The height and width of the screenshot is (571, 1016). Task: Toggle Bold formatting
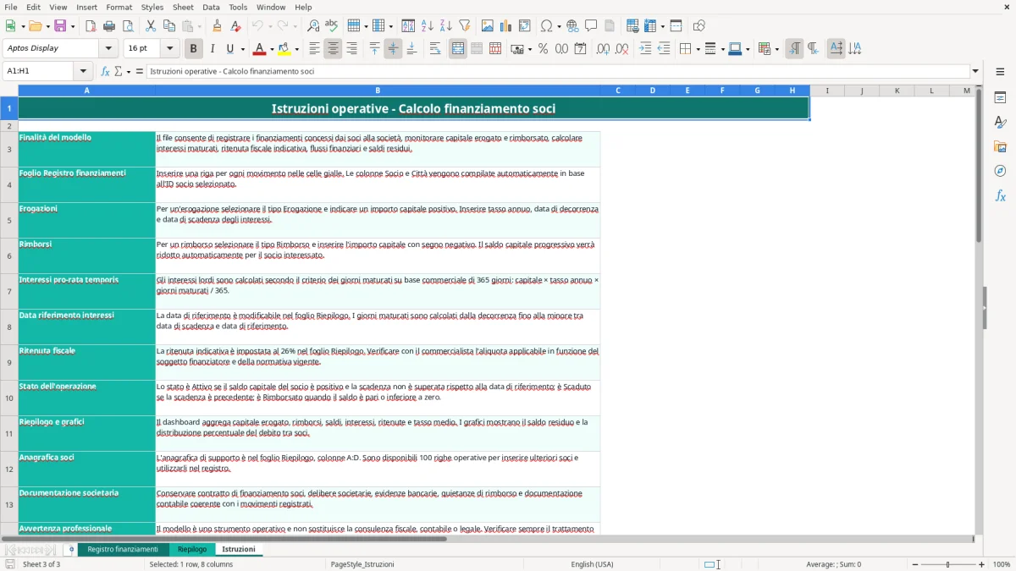pyautogui.click(x=193, y=49)
